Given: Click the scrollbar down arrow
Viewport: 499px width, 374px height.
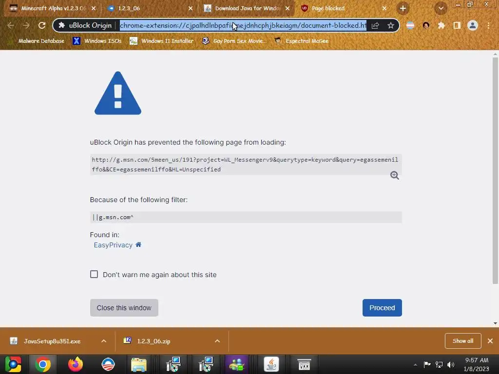Looking at the screenshot, I should (495, 323).
